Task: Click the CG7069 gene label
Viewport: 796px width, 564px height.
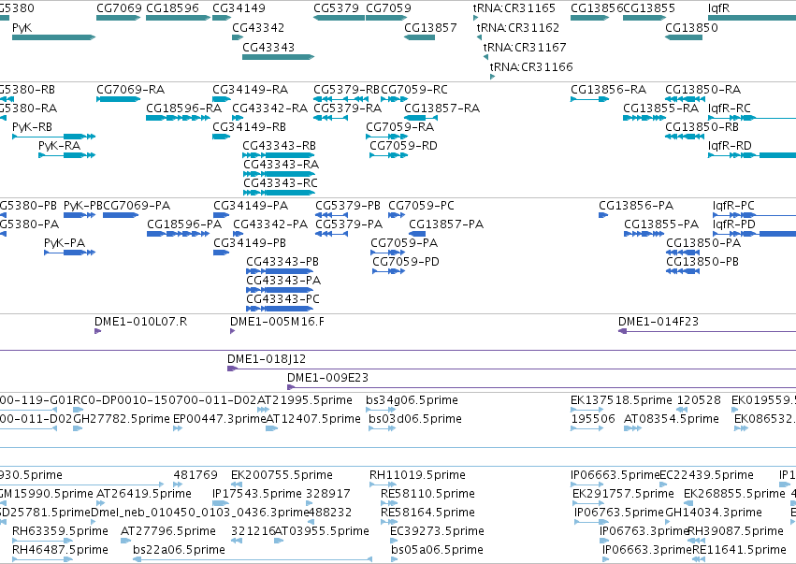Action: [120, 8]
